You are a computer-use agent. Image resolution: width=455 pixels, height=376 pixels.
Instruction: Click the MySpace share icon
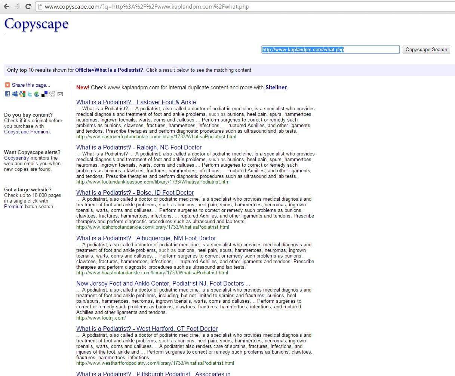tap(15, 94)
